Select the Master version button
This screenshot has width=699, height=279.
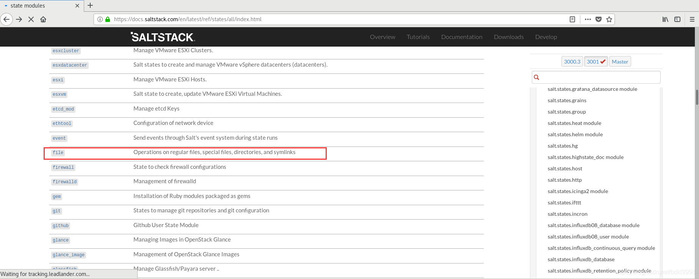[x=620, y=62]
